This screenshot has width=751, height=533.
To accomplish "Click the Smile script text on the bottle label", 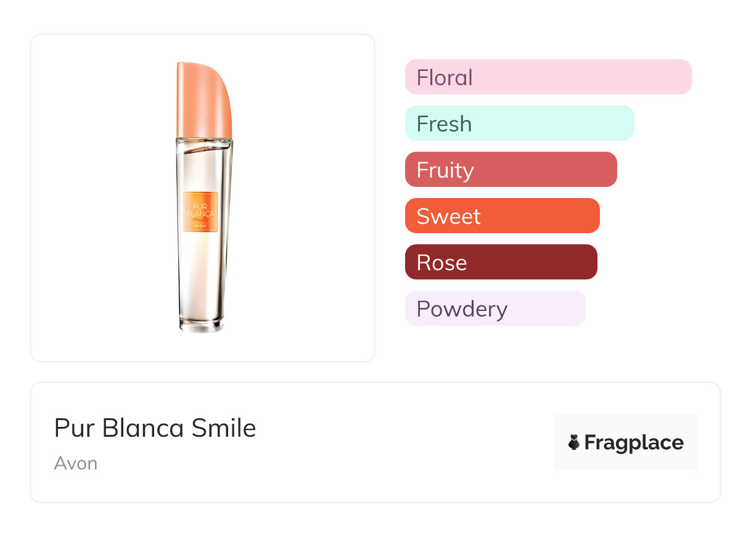I will [200, 218].
